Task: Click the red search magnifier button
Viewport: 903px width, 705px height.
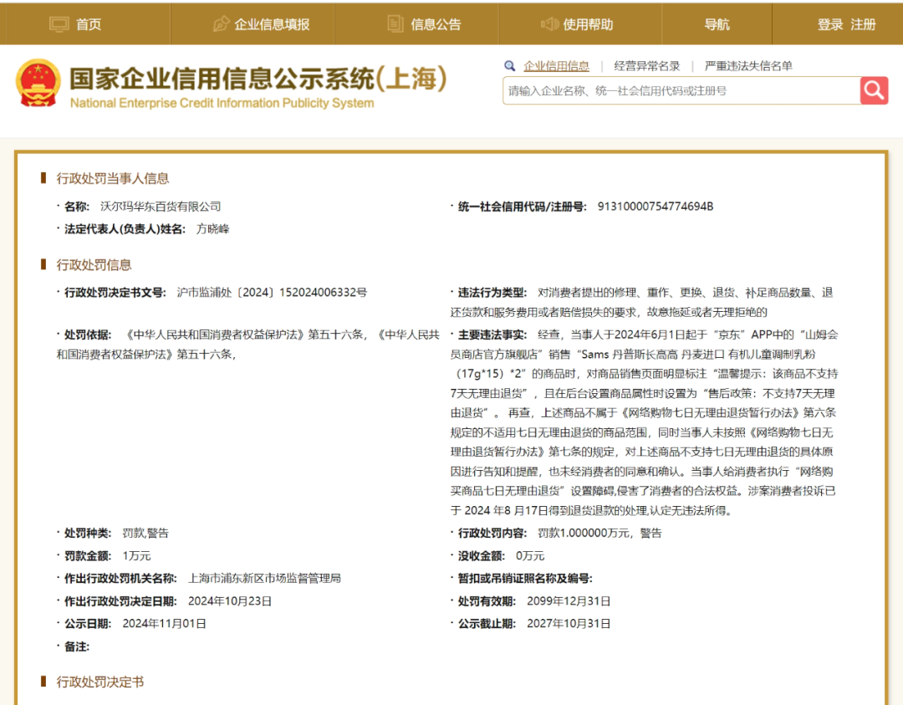Action: 875,90
